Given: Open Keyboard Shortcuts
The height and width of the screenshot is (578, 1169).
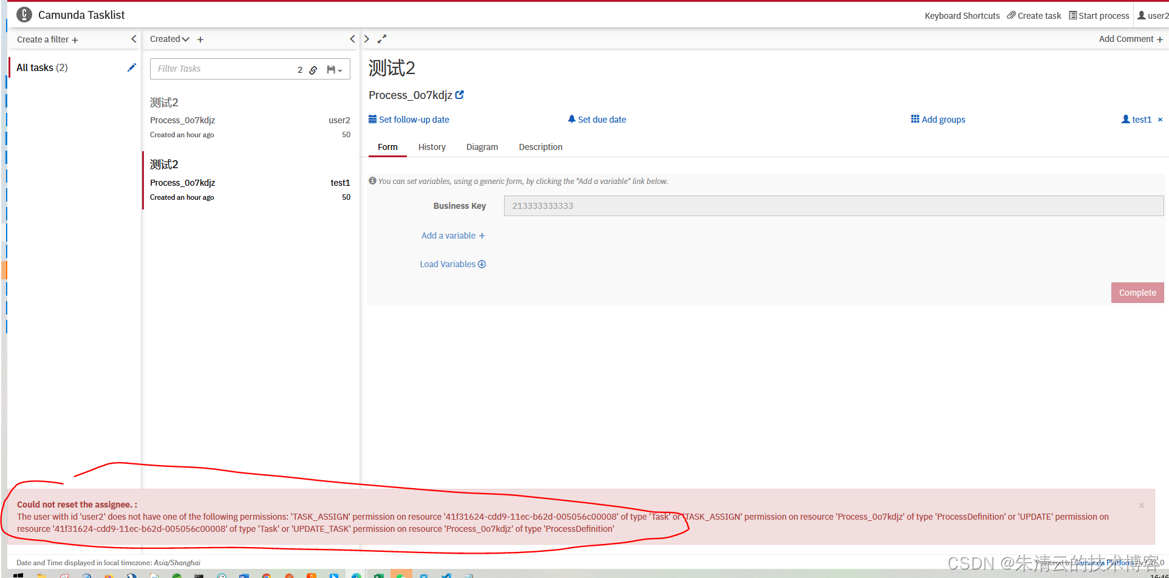Looking at the screenshot, I should pyautogui.click(x=962, y=16).
